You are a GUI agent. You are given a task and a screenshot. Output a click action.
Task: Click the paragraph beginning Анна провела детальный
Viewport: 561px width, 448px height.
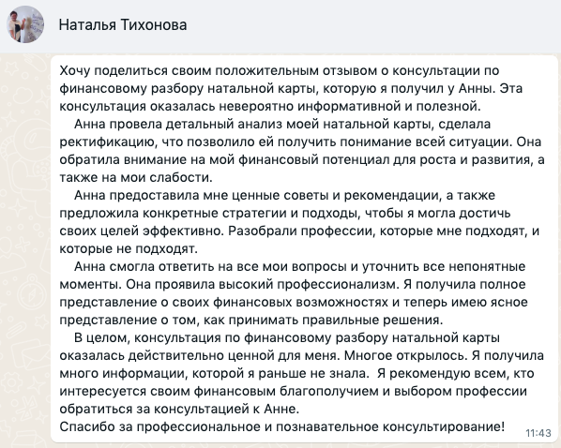pos(302,151)
